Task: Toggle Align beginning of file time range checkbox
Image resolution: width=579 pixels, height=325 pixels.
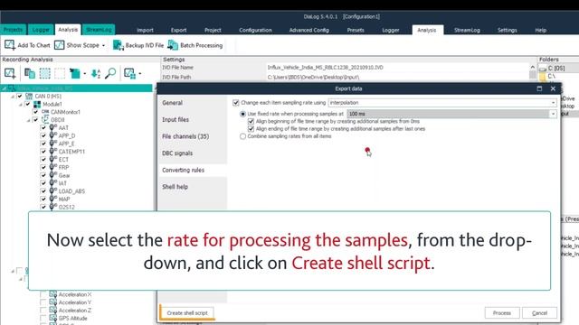Action: (252, 121)
